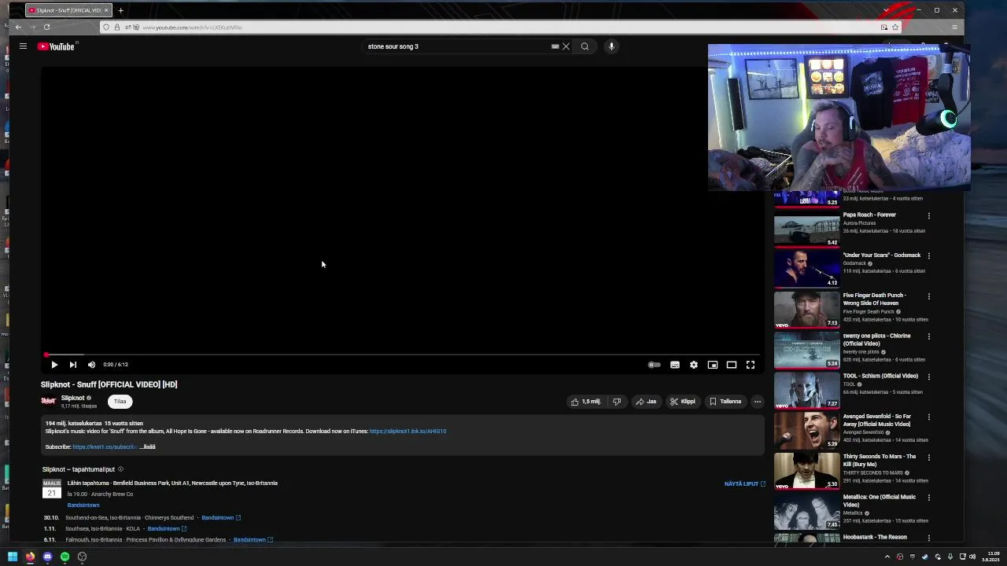The image size is (1007, 566).
Task: Open options menu for Thirty Seconds To Mars
Action: [x=929, y=458]
